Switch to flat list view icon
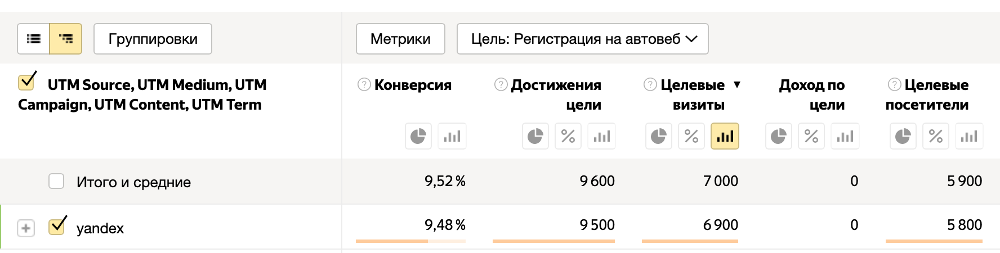The image size is (1000, 253). 34,39
